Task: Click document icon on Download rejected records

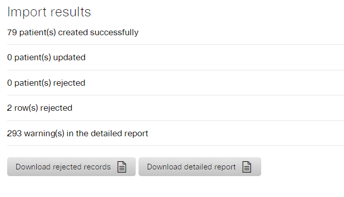Action: click(x=122, y=167)
